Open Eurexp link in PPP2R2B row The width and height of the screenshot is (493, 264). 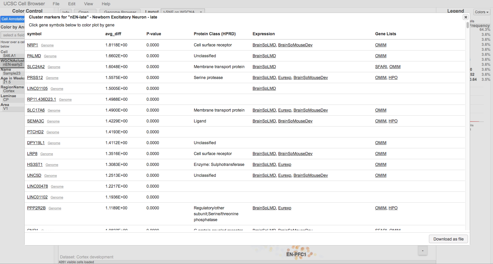(x=285, y=208)
